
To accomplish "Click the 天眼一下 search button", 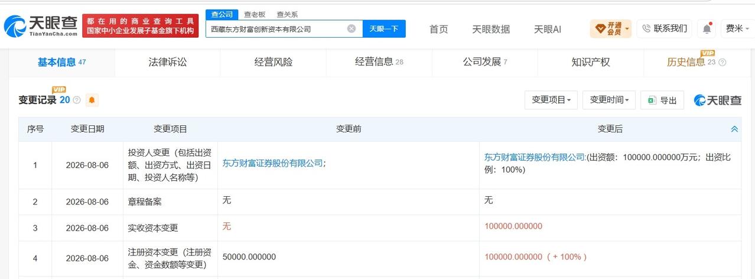I will click(x=384, y=28).
